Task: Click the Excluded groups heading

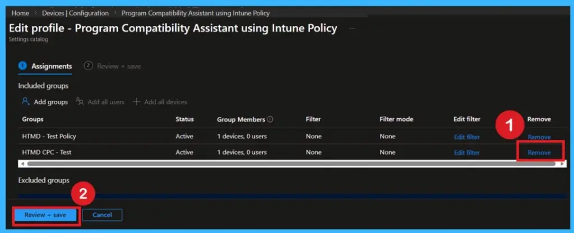Action: (44, 180)
